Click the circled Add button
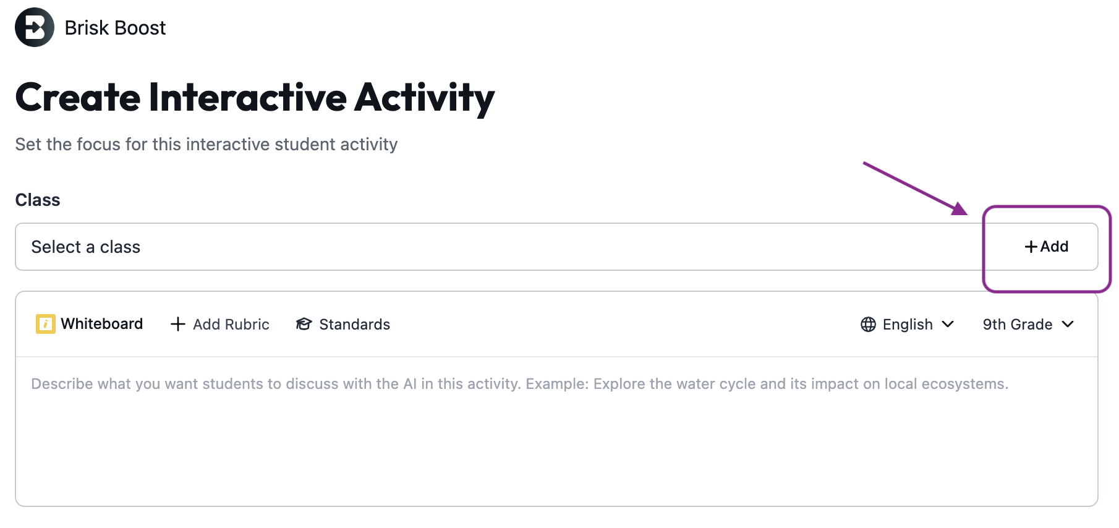1119x528 pixels. [x=1045, y=247]
